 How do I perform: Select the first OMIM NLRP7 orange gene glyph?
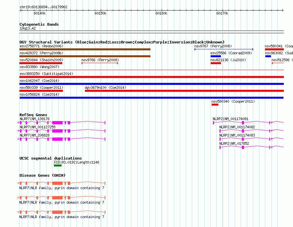tap(62, 183)
